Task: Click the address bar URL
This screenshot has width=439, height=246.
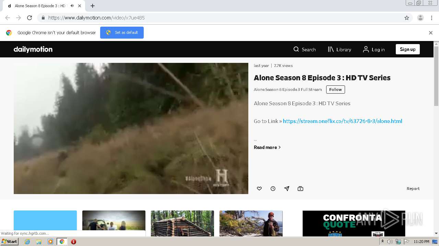Action: point(96,18)
